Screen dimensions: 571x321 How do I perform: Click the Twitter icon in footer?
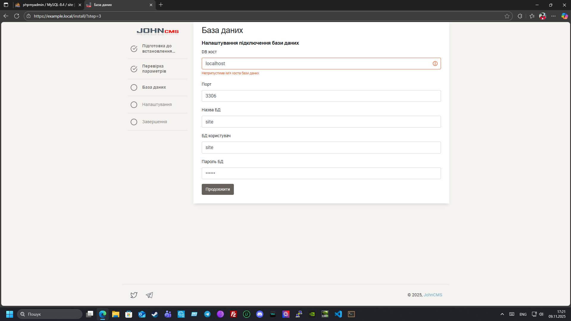[x=134, y=295]
